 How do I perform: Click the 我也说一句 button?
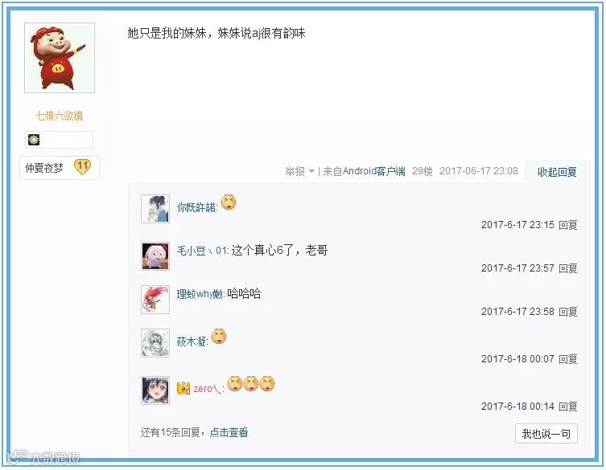(546, 434)
